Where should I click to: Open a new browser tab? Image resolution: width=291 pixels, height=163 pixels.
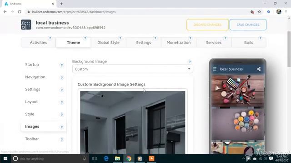coord(61,4)
